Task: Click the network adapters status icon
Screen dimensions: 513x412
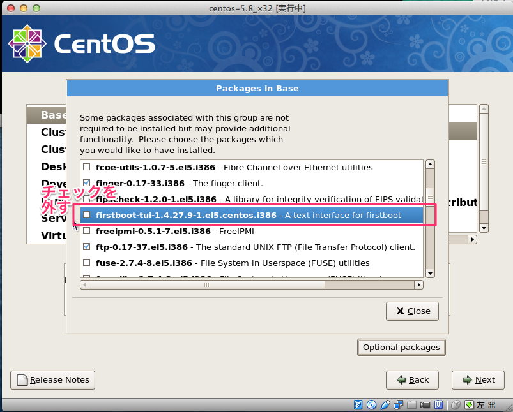Action: tap(398, 405)
